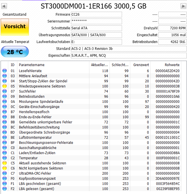Select the Ausschaltungsabbrüche parameter name
187x194 pixels.
click(37, 148)
